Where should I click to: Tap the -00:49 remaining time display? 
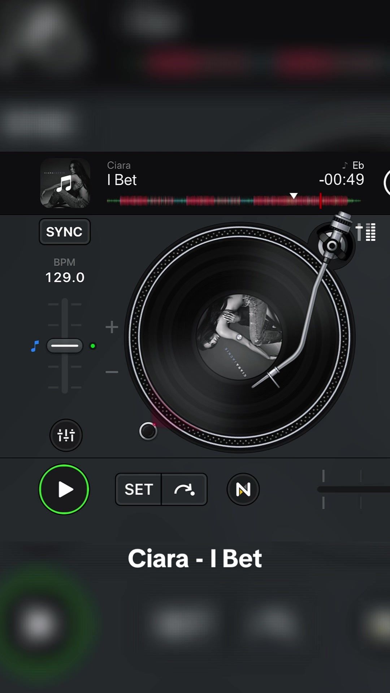coord(342,179)
